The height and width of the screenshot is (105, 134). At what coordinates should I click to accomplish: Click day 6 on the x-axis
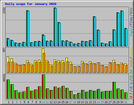28,102
